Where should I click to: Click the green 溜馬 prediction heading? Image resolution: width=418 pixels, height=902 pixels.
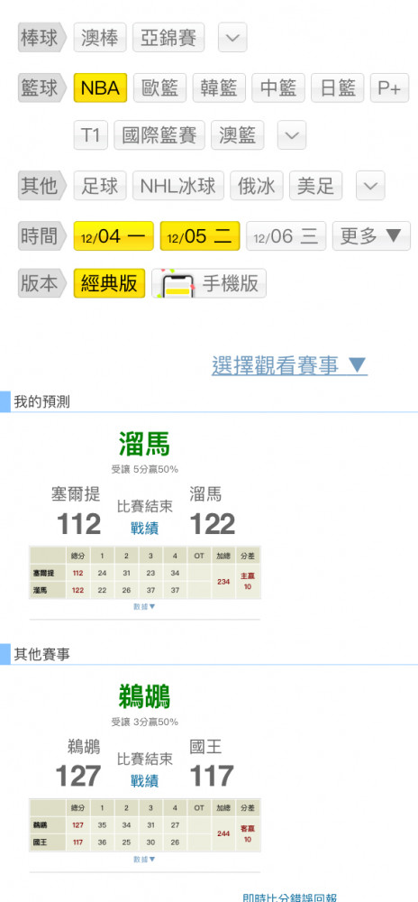[145, 444]
